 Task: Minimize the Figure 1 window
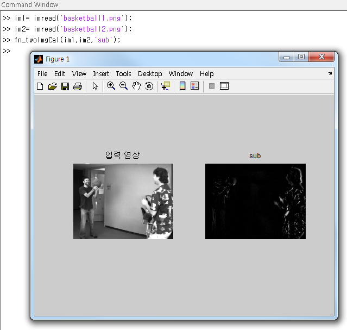pos(287,57)
